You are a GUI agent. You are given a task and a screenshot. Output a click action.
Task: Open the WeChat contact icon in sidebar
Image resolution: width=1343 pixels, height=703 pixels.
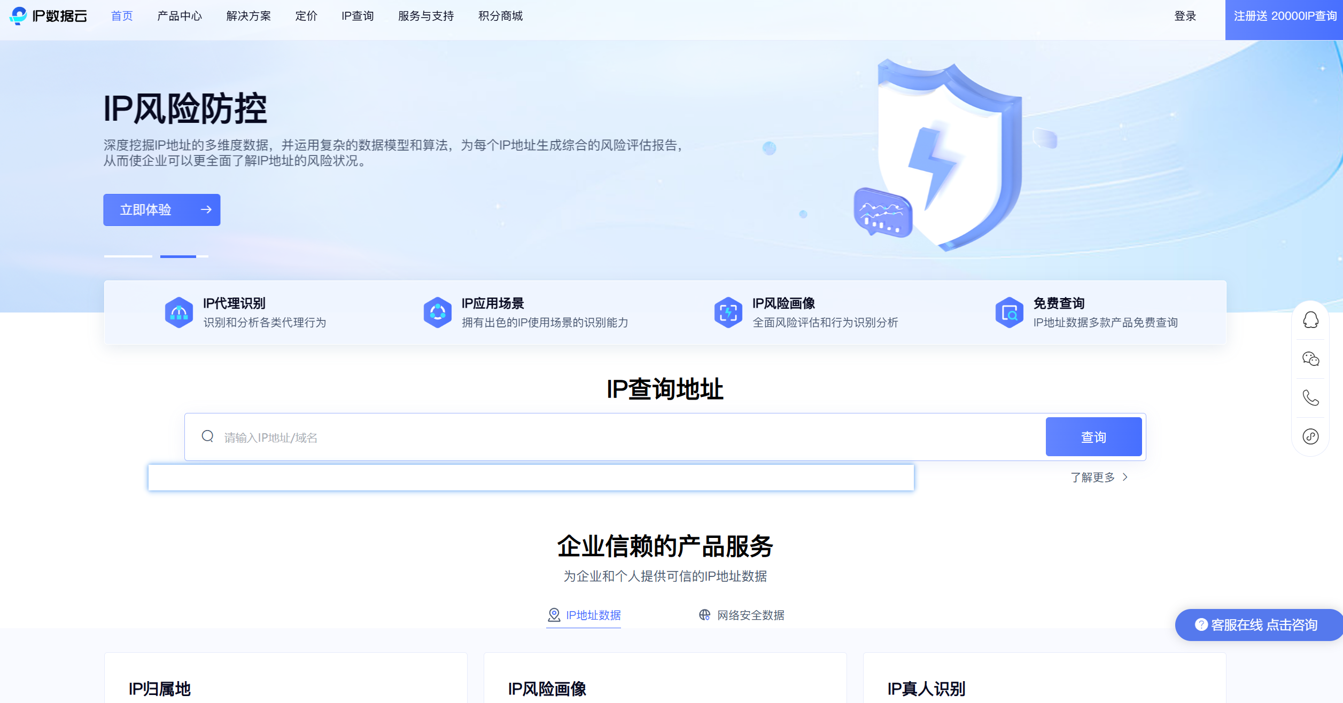pos(1310,359)
